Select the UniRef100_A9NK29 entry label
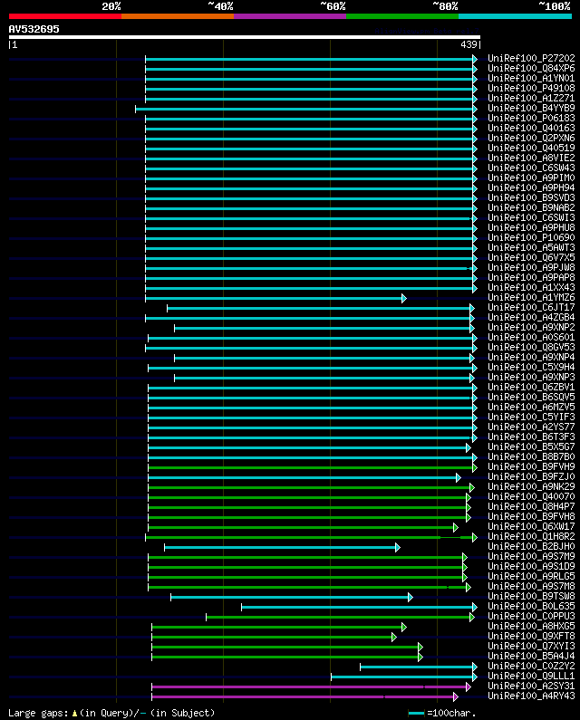The width and height of the screenshot is (580, 720). pos(531,486)
